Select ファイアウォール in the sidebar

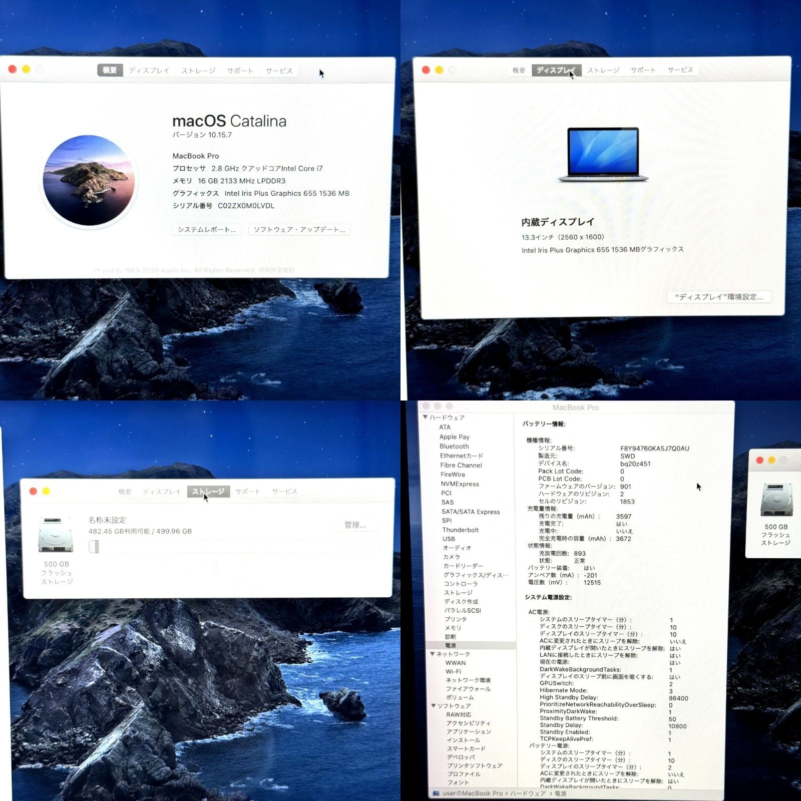[468, 689]
